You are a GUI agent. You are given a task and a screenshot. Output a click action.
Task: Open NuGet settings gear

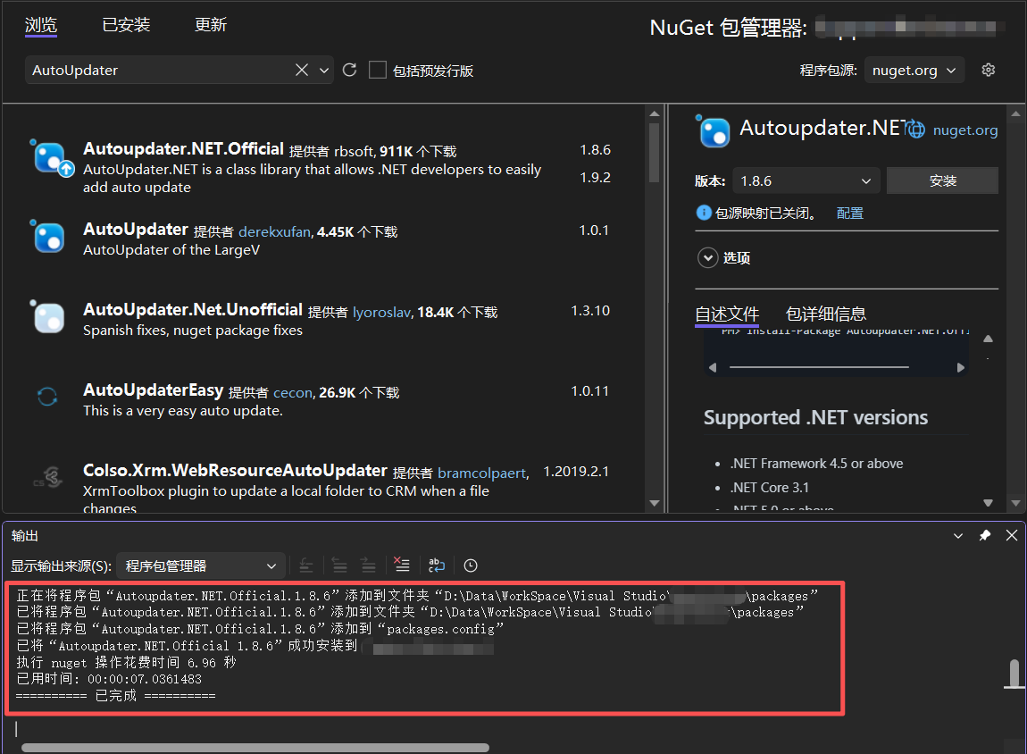point(989,70)
